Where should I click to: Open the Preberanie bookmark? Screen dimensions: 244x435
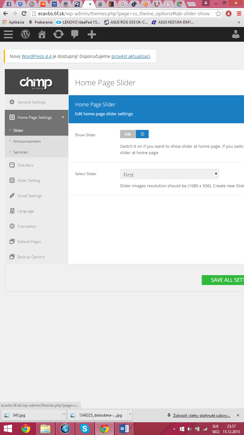click(40, 23)
